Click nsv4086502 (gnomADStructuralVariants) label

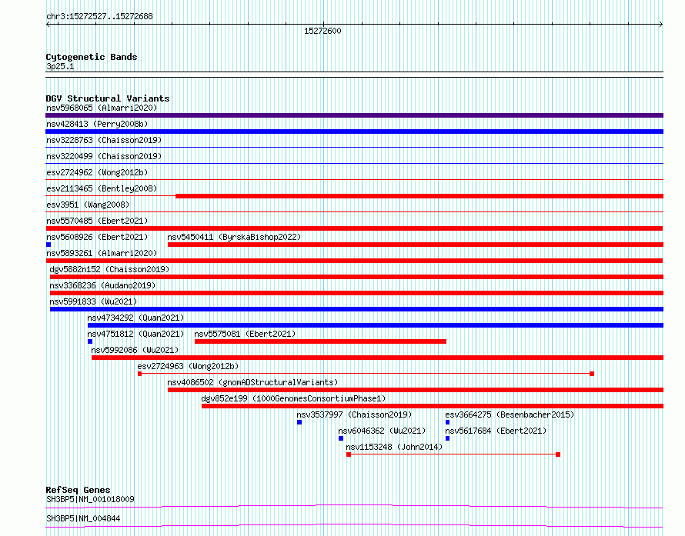point(252,382)
